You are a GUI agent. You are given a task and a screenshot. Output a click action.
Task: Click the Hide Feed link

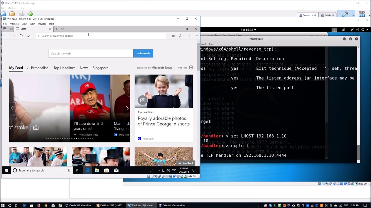pyautogui.click(x=182, y=68)
